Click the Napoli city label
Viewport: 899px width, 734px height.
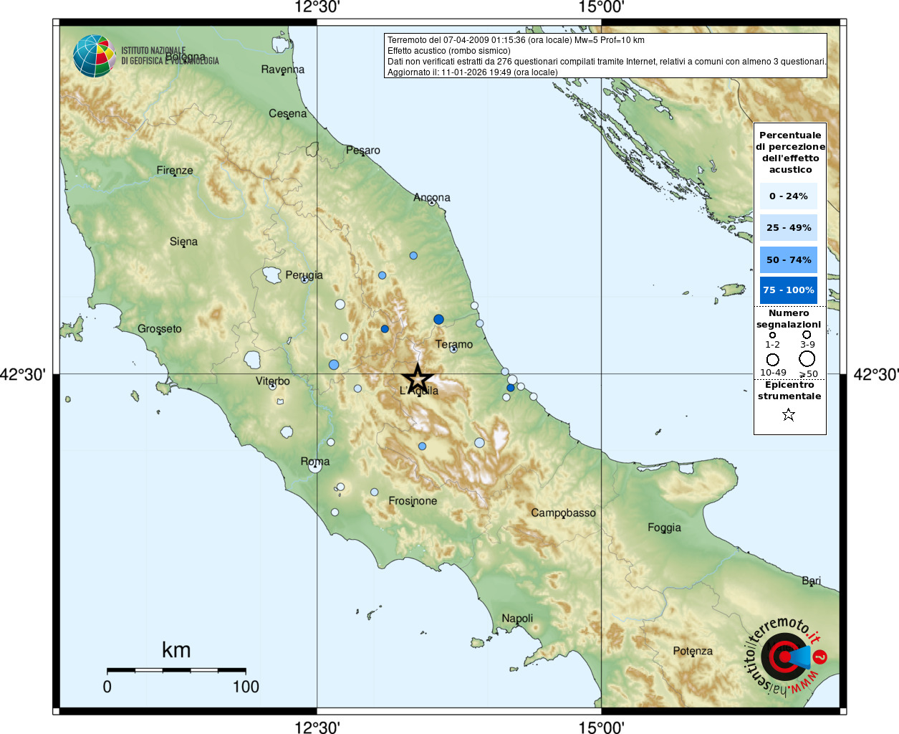pyautogui.click(x=517, y=618)
